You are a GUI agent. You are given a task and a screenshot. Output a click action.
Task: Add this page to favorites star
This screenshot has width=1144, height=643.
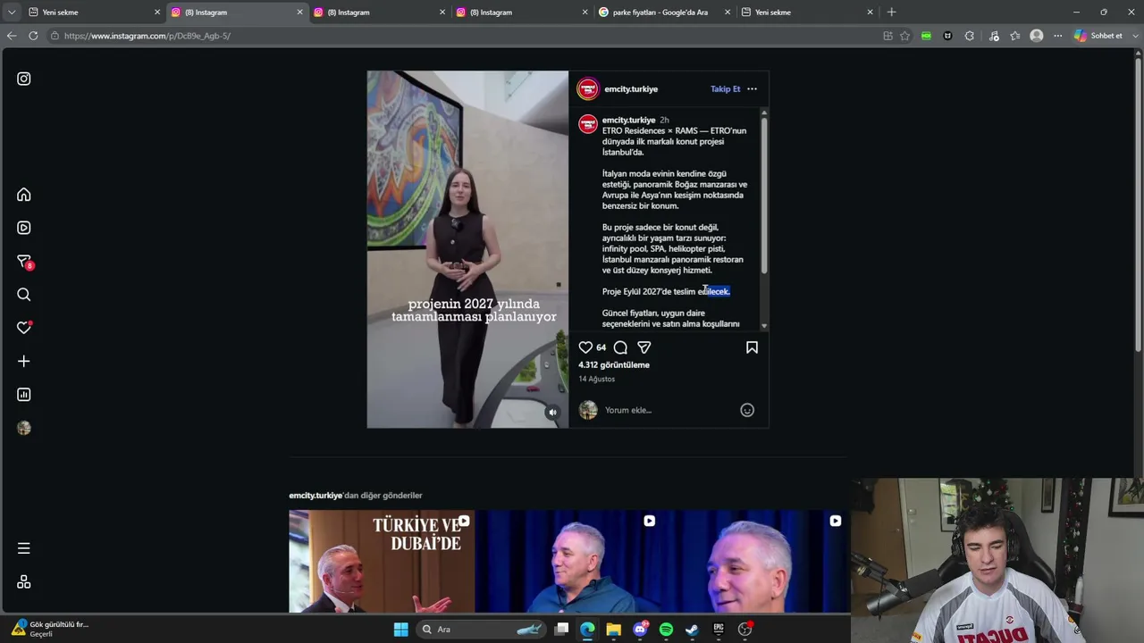click(905, 36)
